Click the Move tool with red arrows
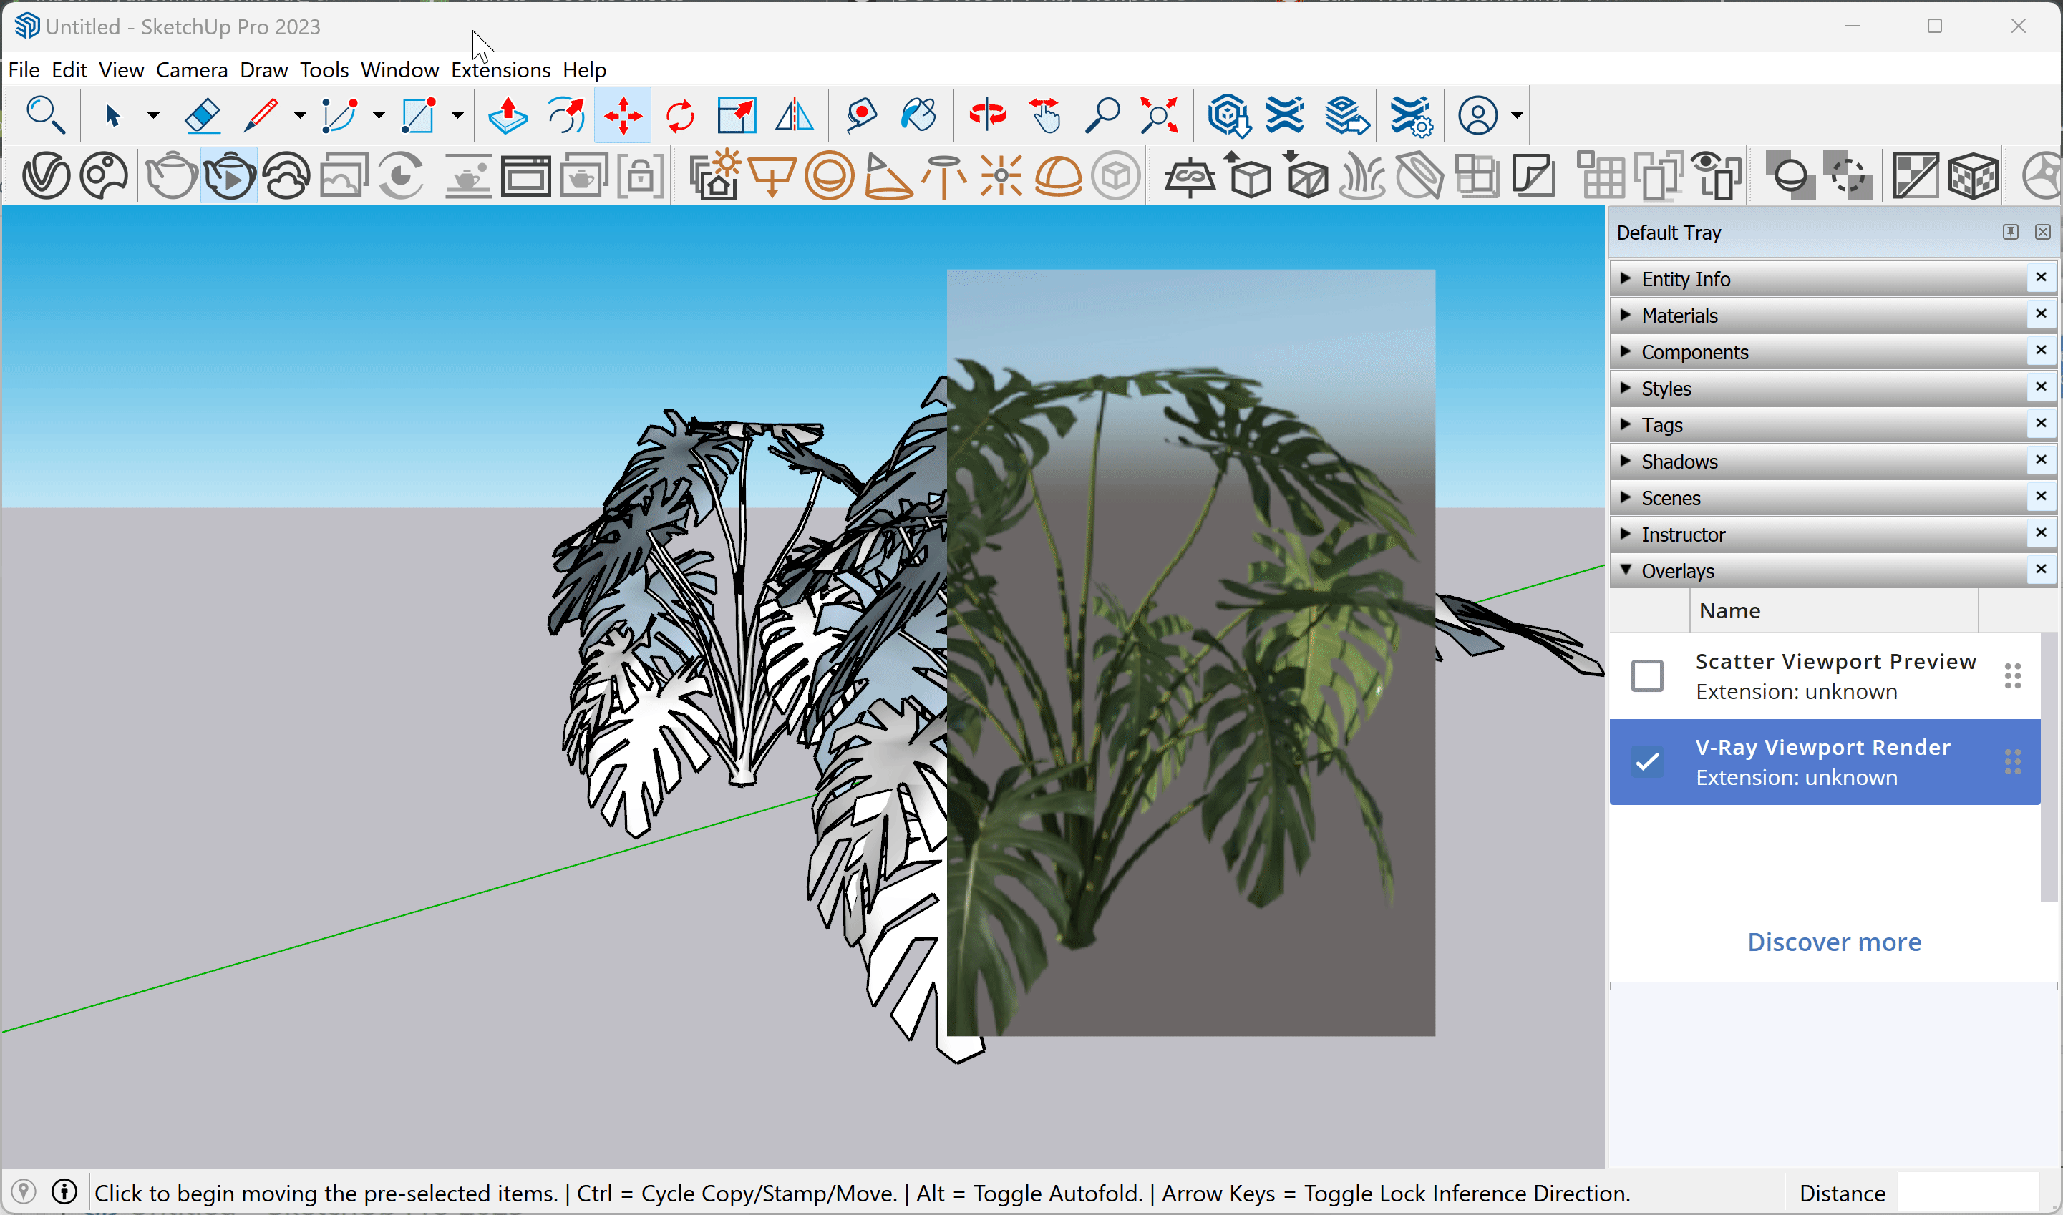This screenshot has height=1215, width=2063. [623, 114]
